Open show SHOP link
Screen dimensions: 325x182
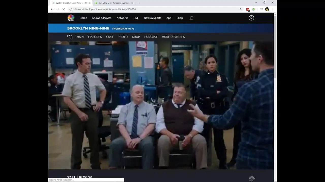coord(136,37)
